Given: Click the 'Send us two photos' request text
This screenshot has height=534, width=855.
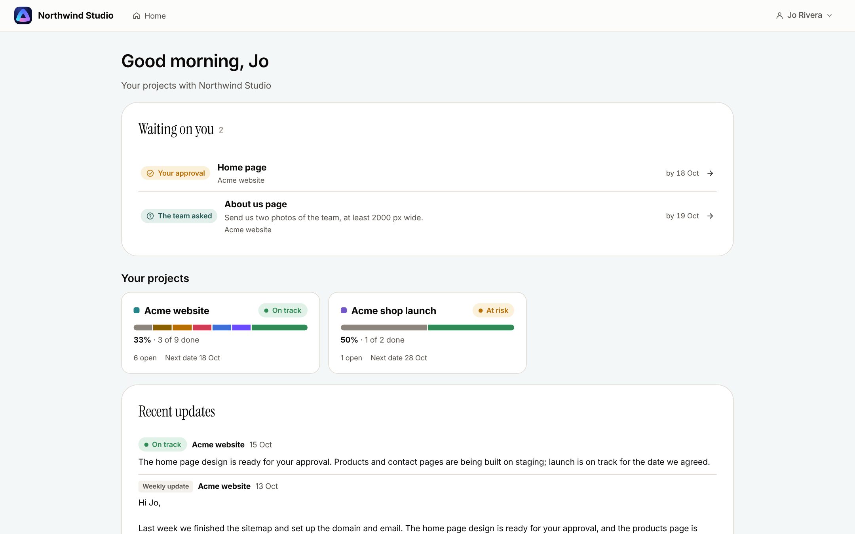Looking at the screenshot, I should pyautogui.click(x=324, y=218).
